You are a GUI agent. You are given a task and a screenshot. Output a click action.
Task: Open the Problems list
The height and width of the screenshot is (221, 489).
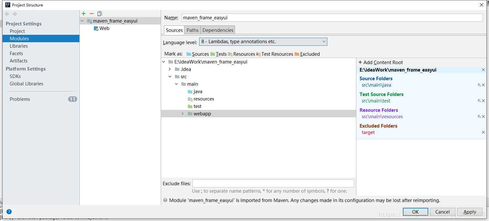tap(20, 99)
